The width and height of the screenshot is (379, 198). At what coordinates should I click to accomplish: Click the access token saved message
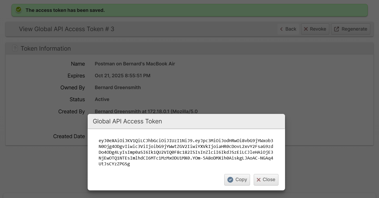[65, 10]
